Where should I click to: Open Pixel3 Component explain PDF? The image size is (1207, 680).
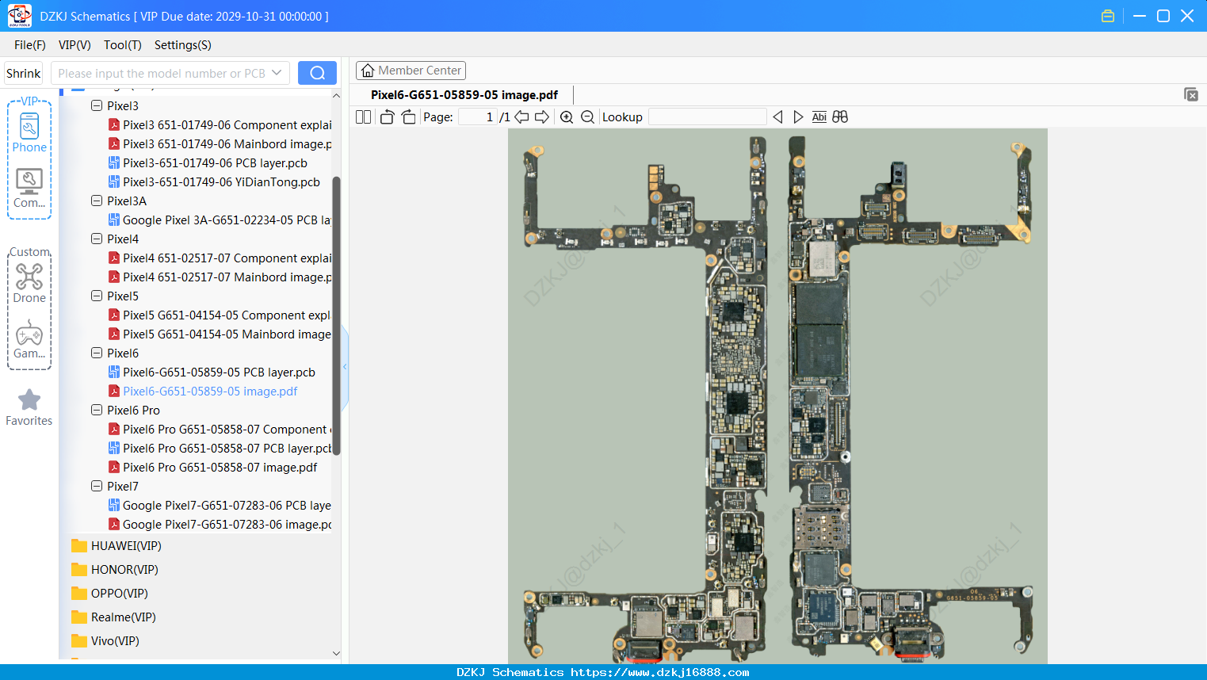tap(220, 125)
